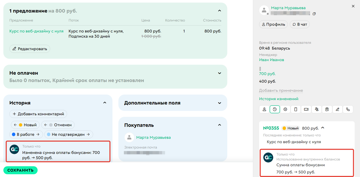Open История изменений link
Viewport: 360px width, 177px height.
279,99
